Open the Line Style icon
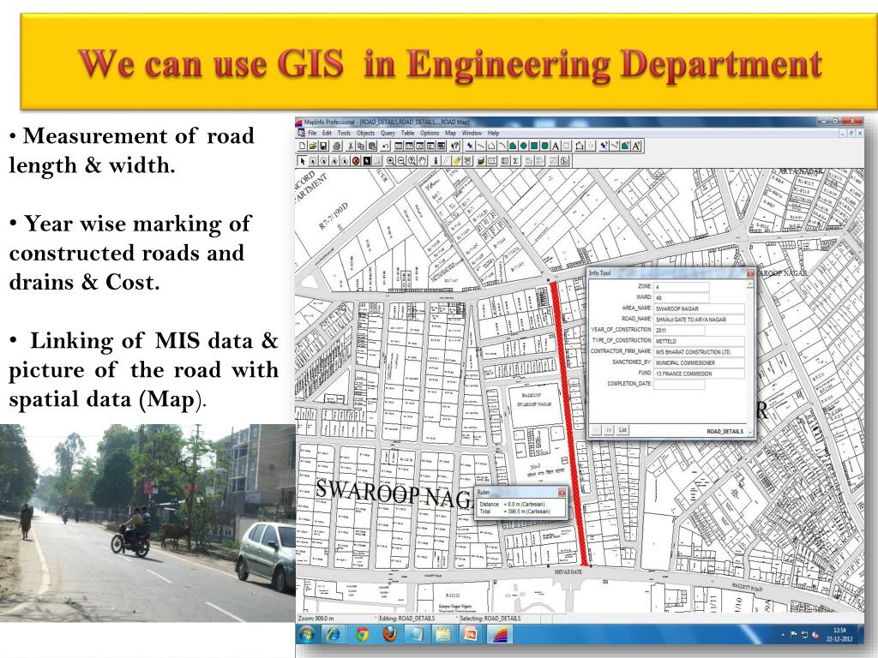This screenshot has width=878, height=658. [614, 146]
